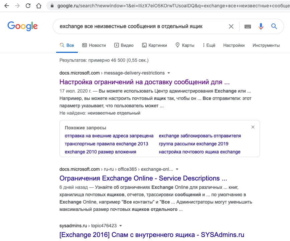Click the docs.microsoft.com ru-ru office365 breadcrumb
The width and height of the screenshot is (290, 241).
[116, 169]
